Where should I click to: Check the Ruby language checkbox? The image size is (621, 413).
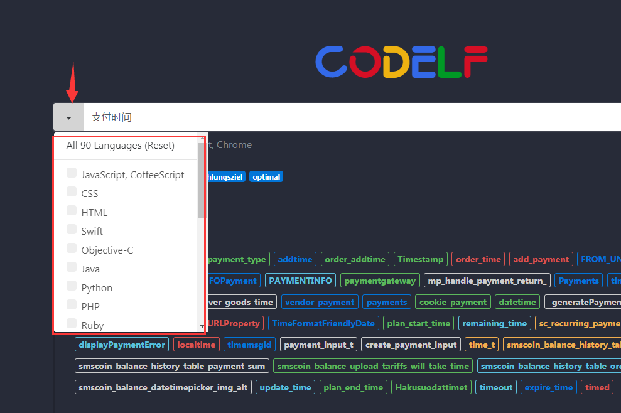coord(72,323)
